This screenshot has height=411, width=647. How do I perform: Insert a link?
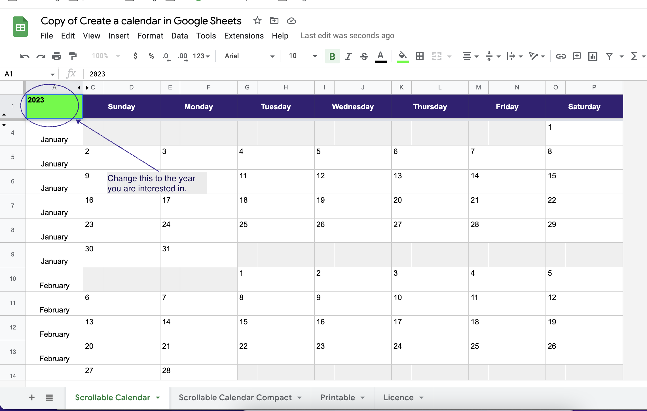[561, 56]
